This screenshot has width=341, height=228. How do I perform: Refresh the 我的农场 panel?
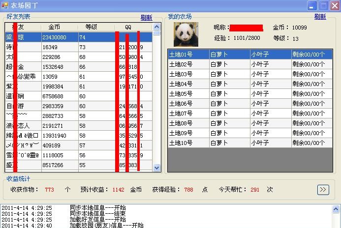[x=320, y=17]
